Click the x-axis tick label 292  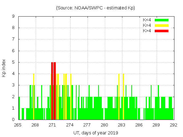174,125
